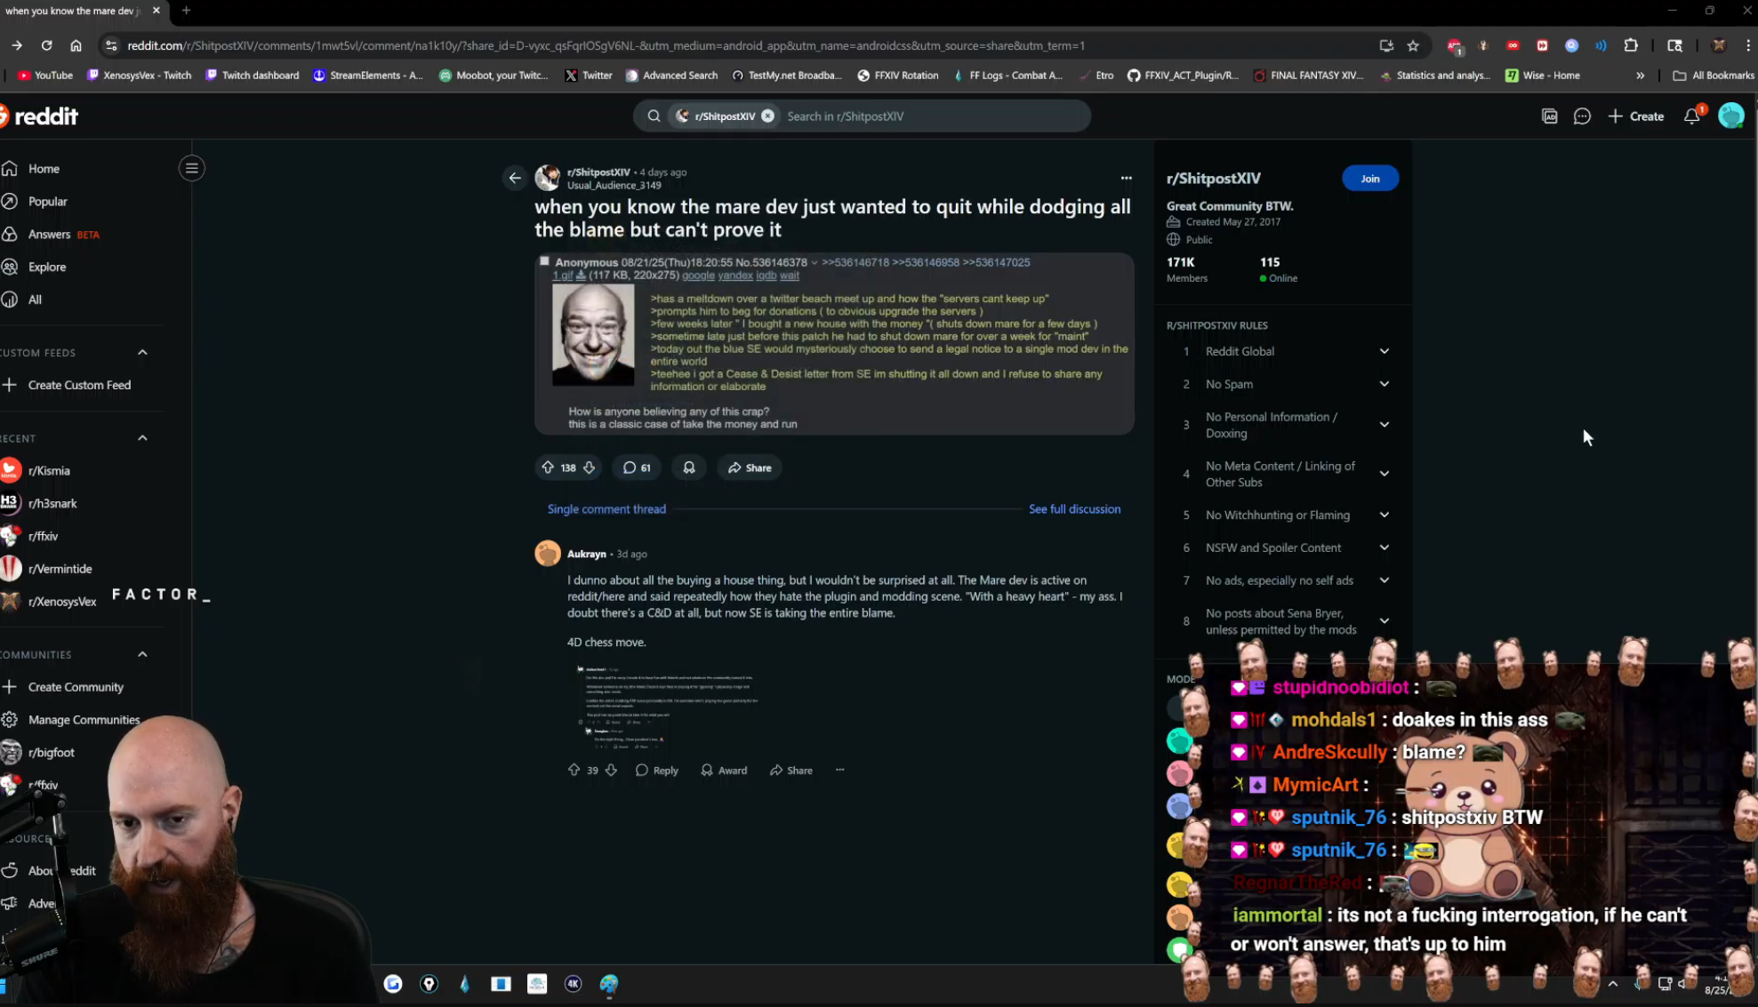Open more options on Aukrayn's comment
This screenshot has width=1758, height=1007.
pyautogui.click(x=839, y=770)
